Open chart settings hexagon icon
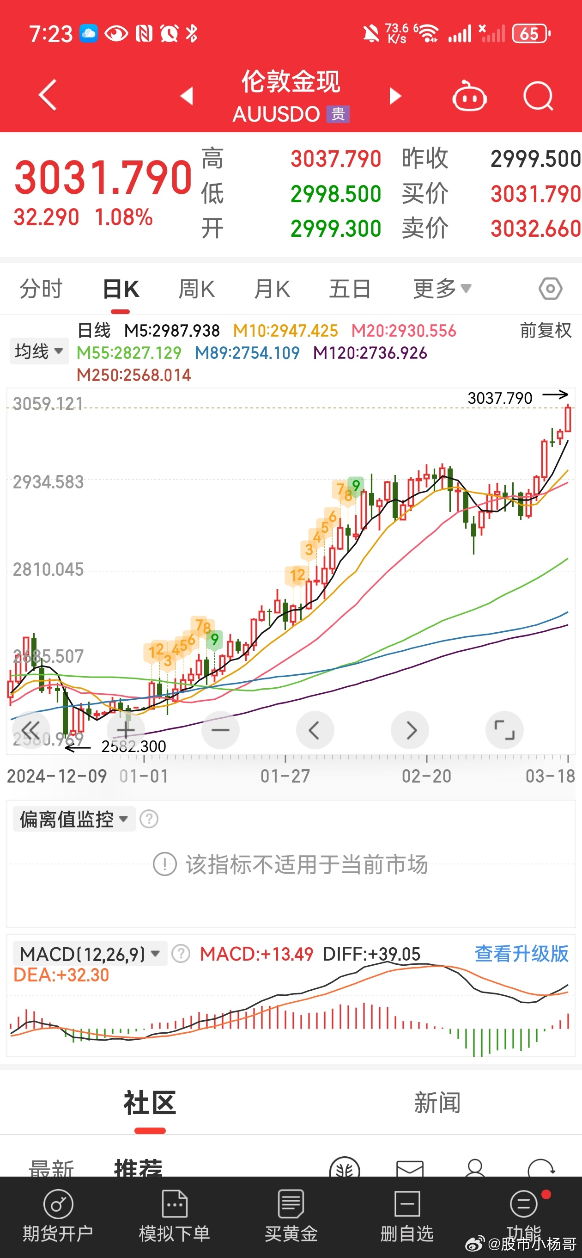The width and height of the screenshot is (582, 1258). [x=550, y=289]
